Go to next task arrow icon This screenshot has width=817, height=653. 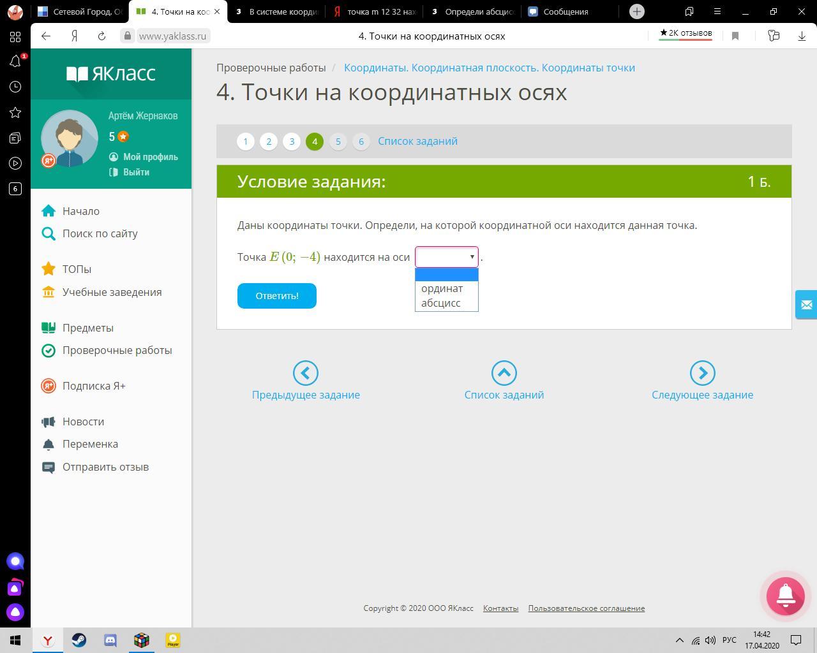pos(702,373)
